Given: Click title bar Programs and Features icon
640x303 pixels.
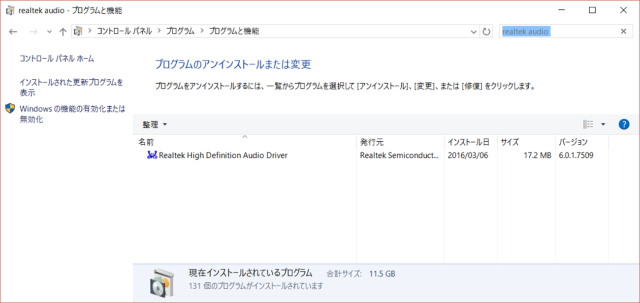Looking at the screenshot, I should coord(10,10).
